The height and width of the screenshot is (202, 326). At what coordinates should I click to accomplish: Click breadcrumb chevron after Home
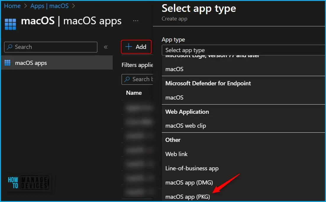coord(25,6)
